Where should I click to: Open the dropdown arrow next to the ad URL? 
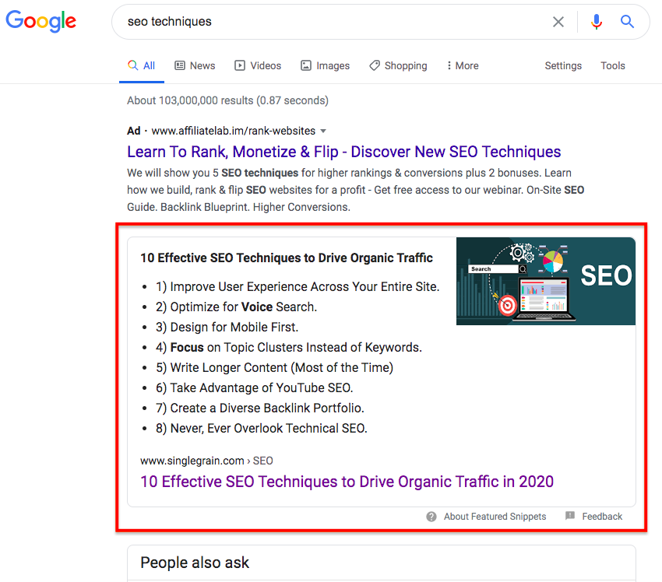pyautogui.click(x=324, y=131)
